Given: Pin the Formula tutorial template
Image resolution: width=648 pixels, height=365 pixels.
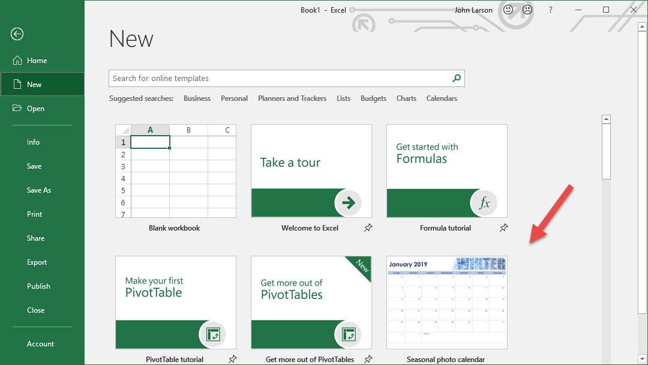Looking at the screenshot, I should (x=504, y=228).
